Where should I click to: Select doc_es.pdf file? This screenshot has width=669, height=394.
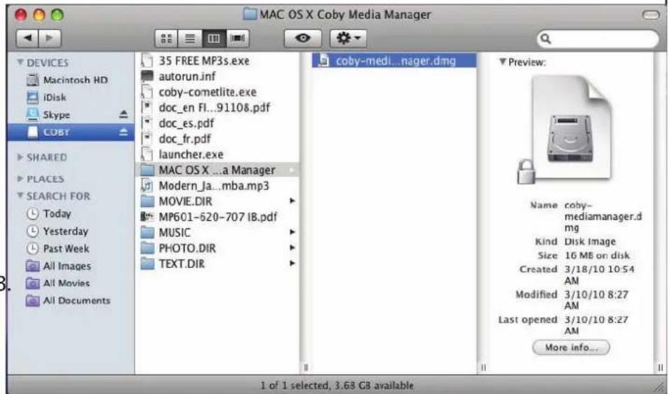coord(217,123)
